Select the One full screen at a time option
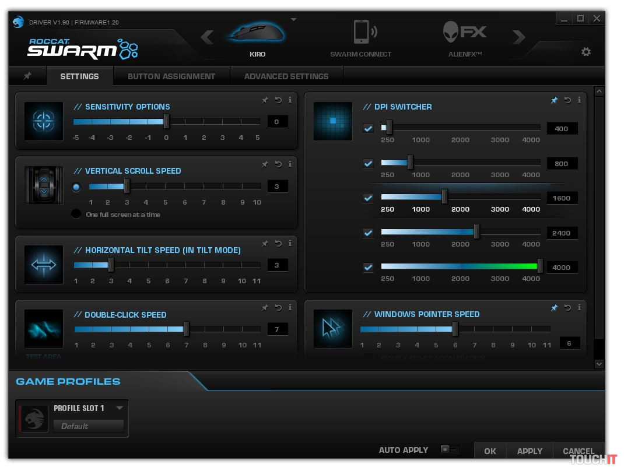Screen dimensions: 624x471 coord(76,214)
